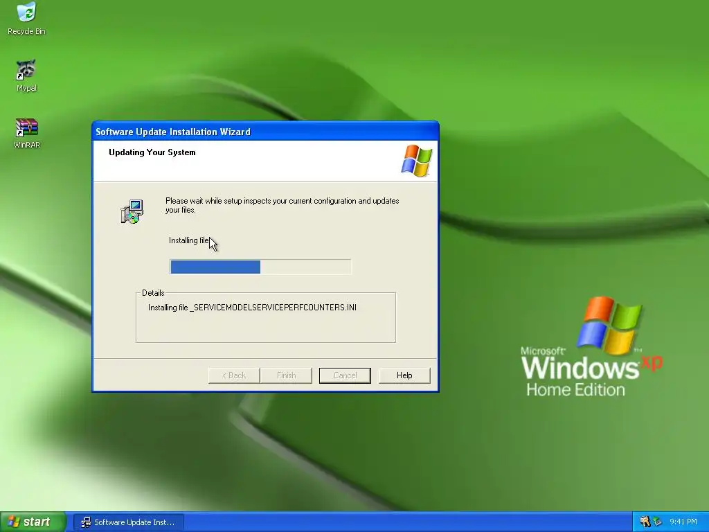Click the _SERVICEMODELSERVICEPERFCOUNTERS.INI details line
The height and width of the screenshot is (532, 709).
click(x=252, y=308)
